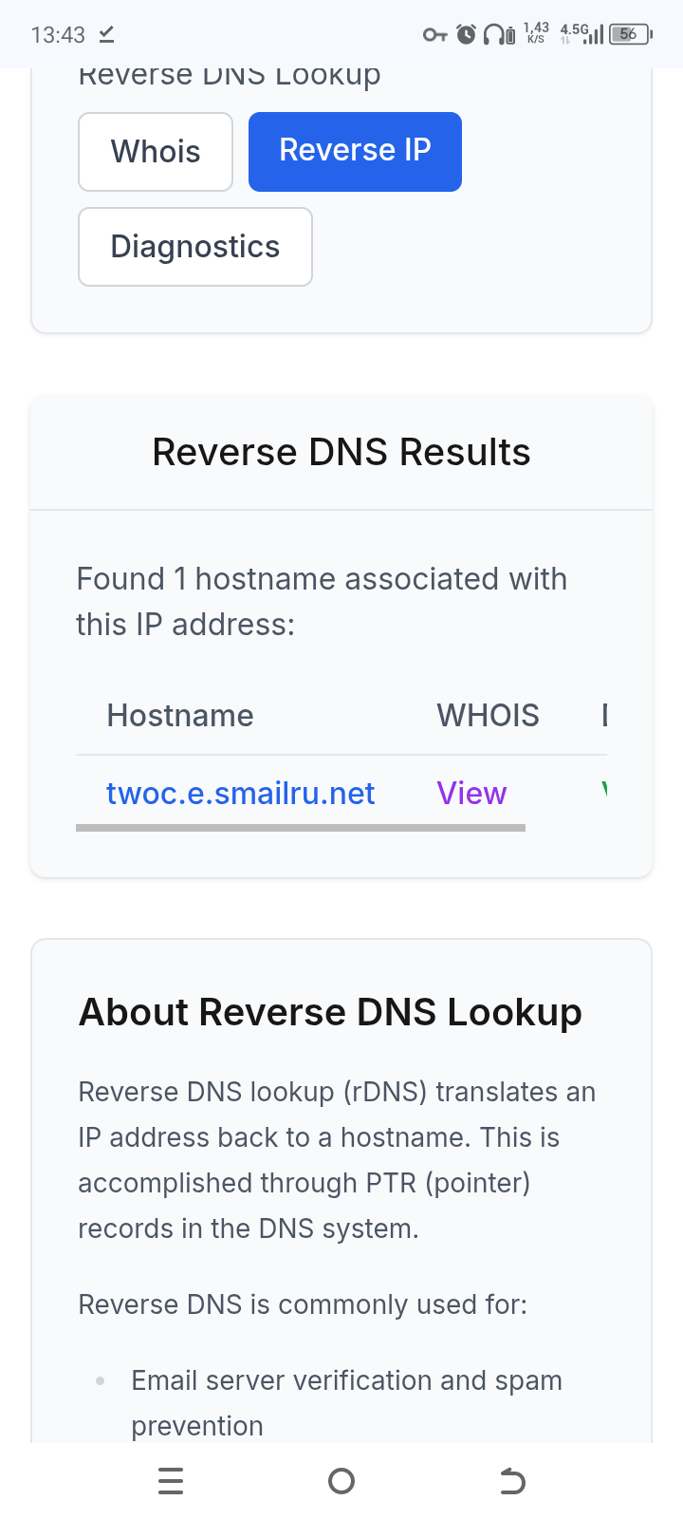This screenshot has height=1519, width=683.
Task: Open the twoc.e.smailru.net hostname link
Action: tap(240, 793)
